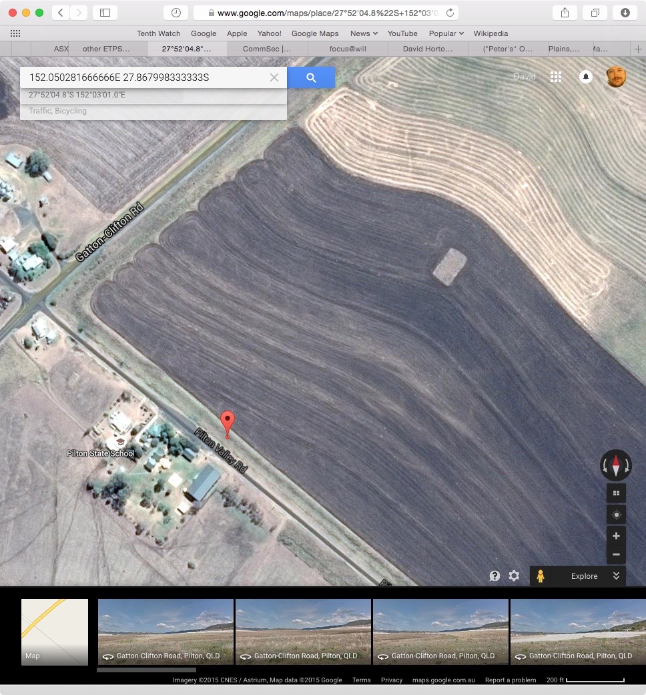Switch to Map view thumbnail

point(55,632)
